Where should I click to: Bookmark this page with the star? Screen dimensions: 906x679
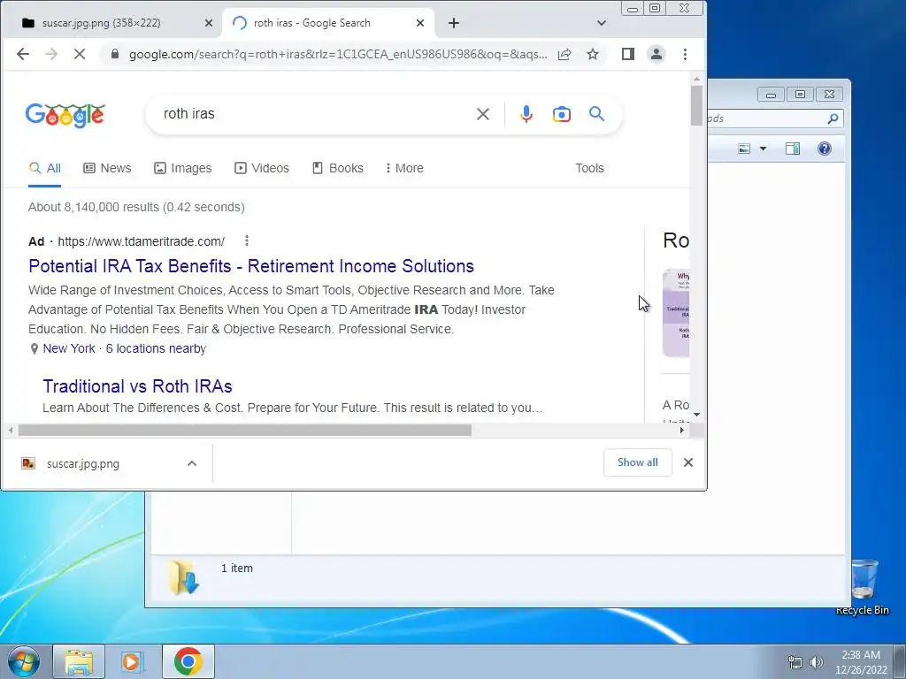[x=593, y=54]
